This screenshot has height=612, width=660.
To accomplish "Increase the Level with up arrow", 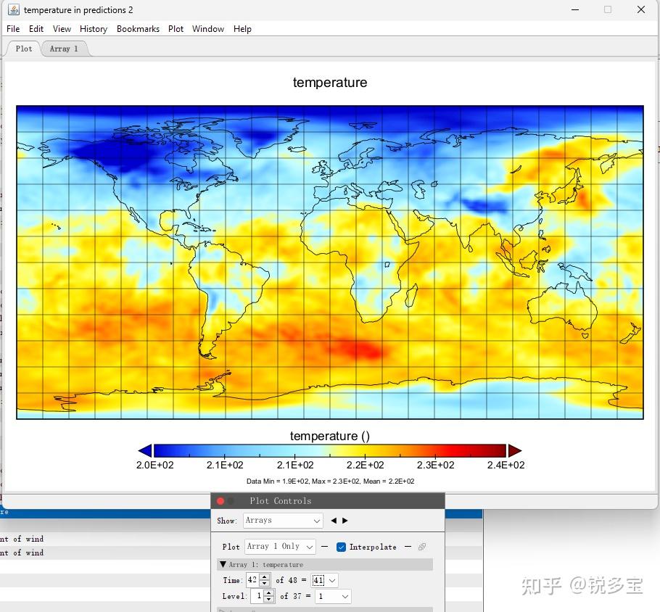I will click(269, 592).
